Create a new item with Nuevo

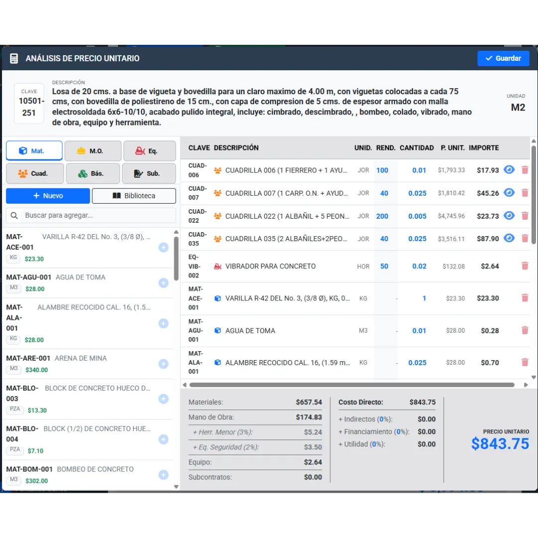tap(48, 196)
